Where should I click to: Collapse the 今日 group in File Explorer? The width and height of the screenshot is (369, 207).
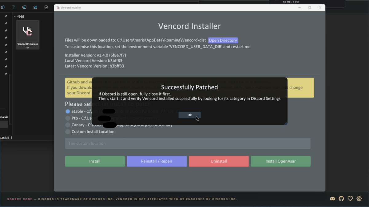pyautogui.click(x=15, y=17)
